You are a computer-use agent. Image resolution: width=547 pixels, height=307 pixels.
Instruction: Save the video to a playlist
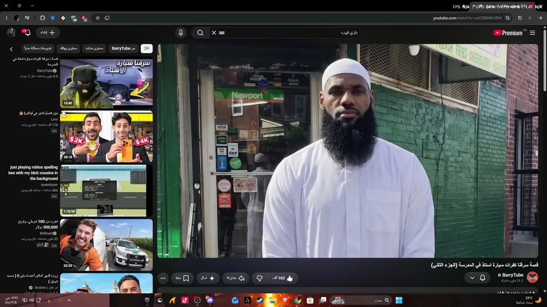tap(182, 278)
